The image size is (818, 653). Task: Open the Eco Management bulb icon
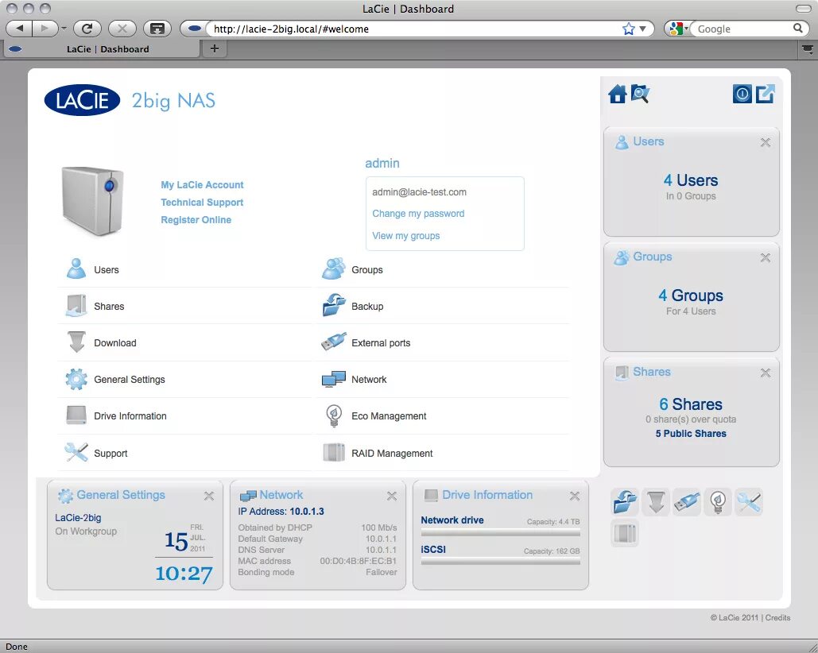(334, 416)
